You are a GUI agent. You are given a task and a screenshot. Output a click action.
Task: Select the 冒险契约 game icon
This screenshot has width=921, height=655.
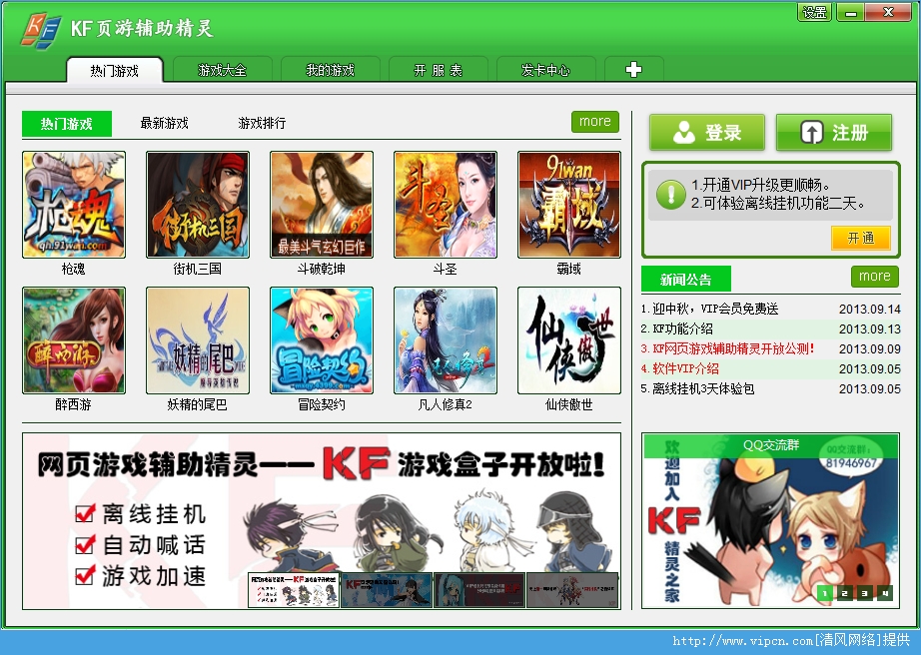(x=322, y=340)
